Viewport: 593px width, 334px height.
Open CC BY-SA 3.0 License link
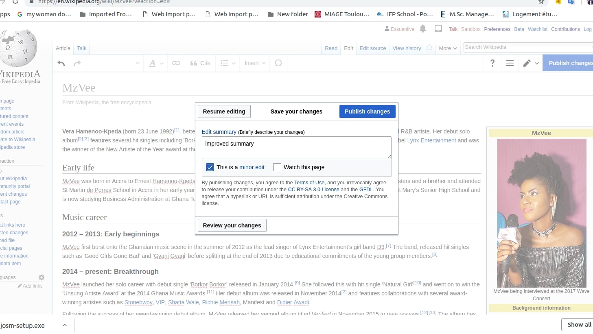pyautogui.click(x=313, y=190)
